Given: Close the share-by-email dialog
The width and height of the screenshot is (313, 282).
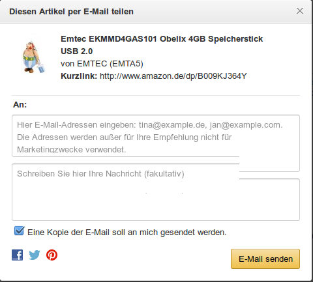Looking at the screenshot, I should click(x=300, y=11).
